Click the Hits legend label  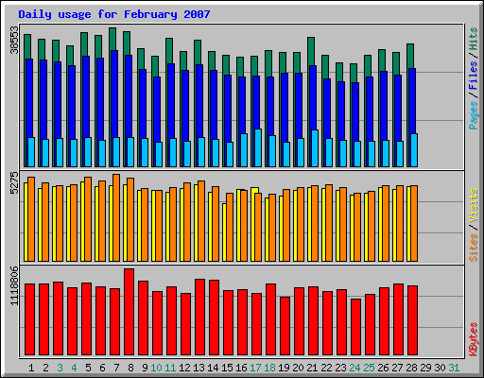(473, 39)
